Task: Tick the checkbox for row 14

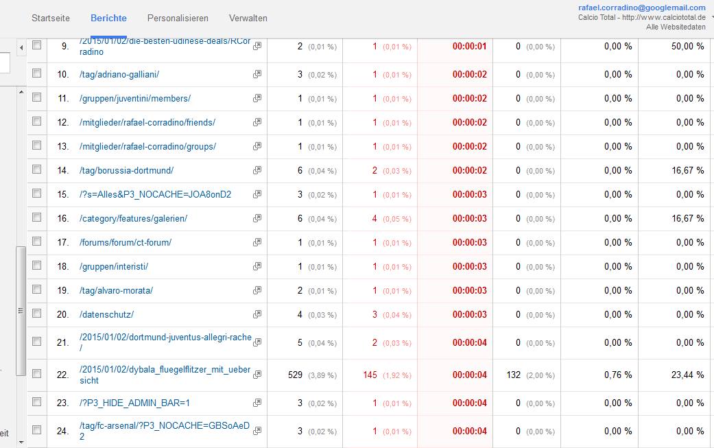Action: [37, 169]
